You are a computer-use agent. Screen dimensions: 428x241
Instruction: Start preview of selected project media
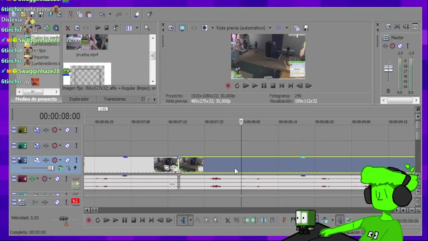pos(98,28)
